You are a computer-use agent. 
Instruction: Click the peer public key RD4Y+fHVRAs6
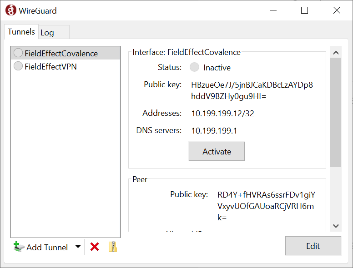point(266,206)
